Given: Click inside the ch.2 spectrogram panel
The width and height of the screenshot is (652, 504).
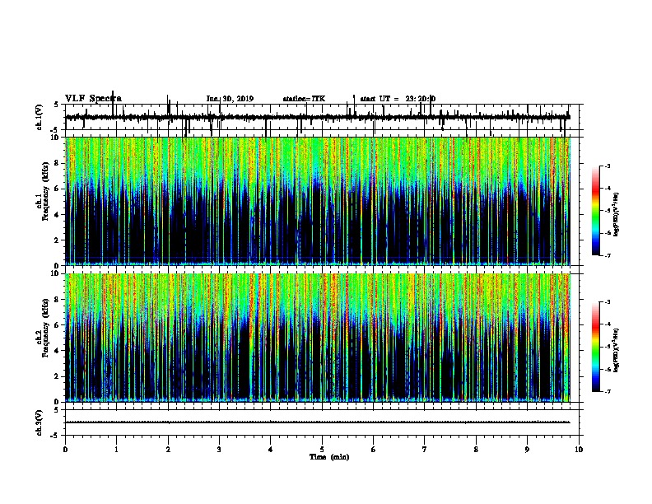Looking at the screenshot, I should [318, 338].
